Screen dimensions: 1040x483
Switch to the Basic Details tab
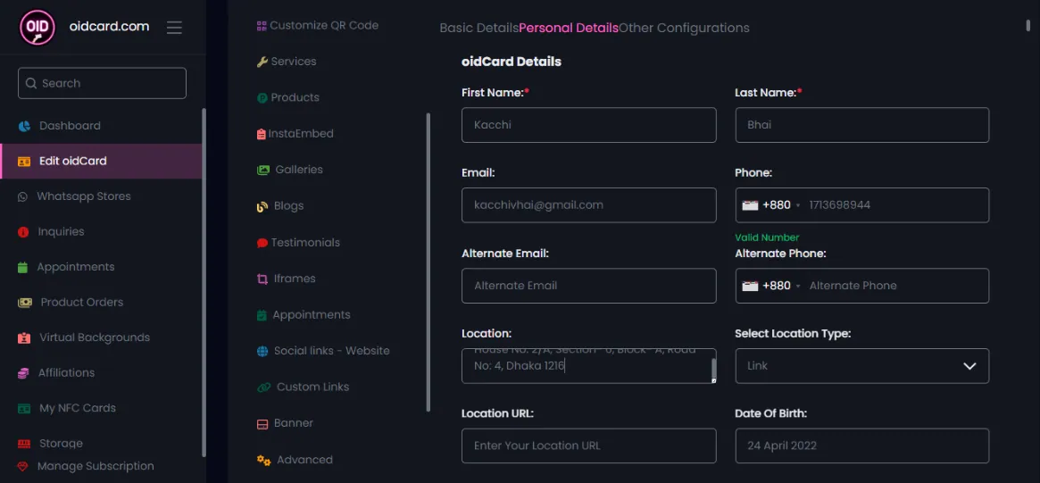tap(478, 28)
